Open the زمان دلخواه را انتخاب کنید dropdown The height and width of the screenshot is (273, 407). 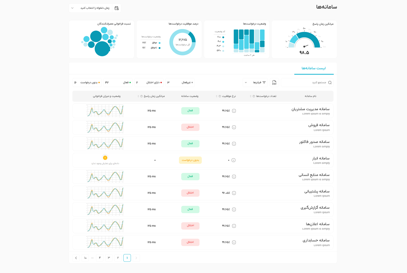(95, 8)
